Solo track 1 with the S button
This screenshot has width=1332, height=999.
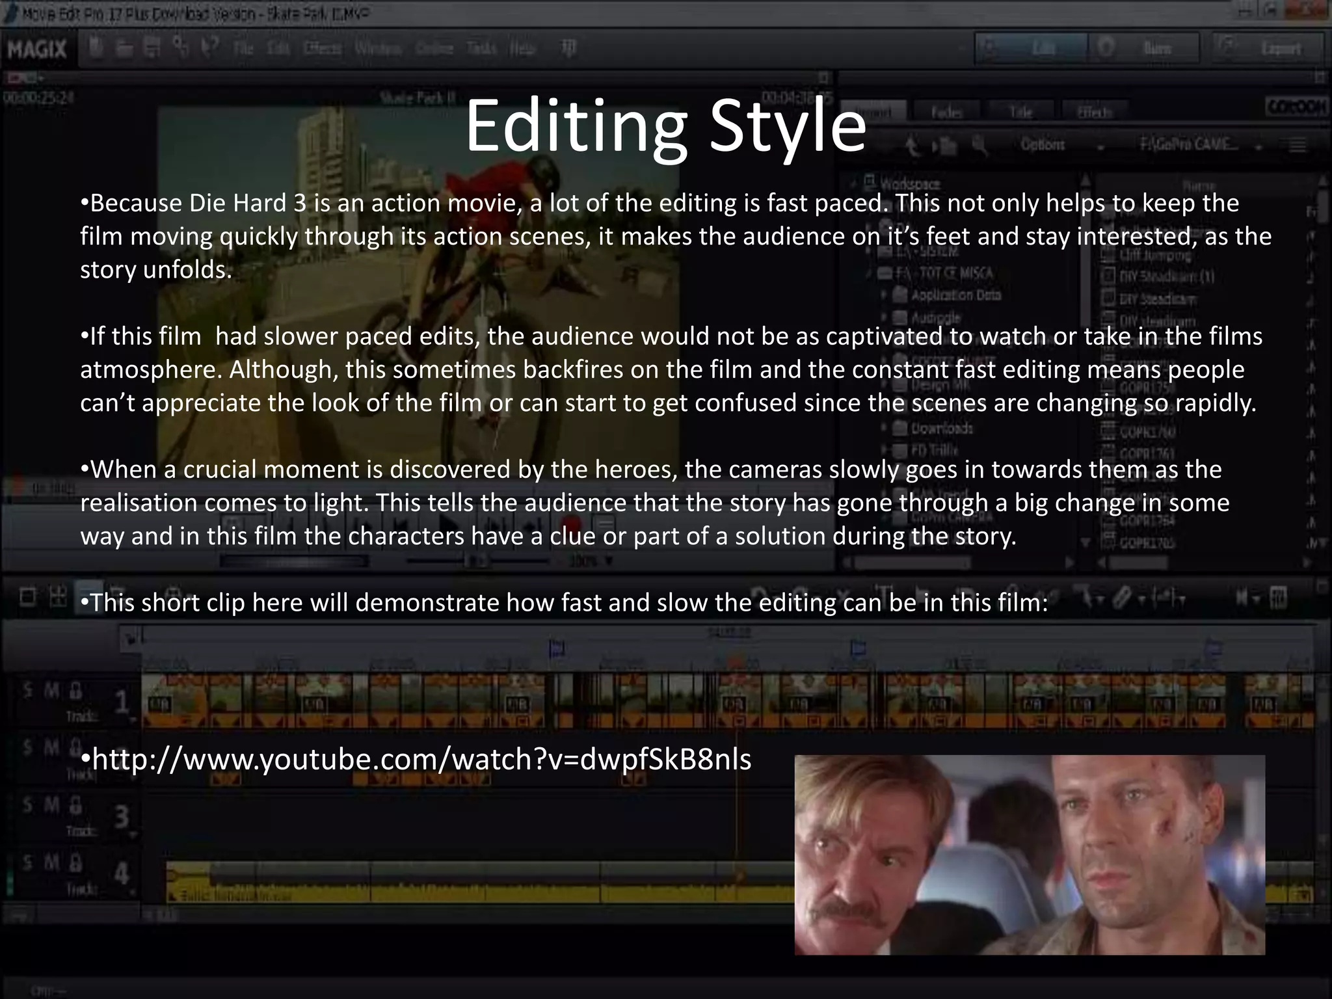coord(28,689)
